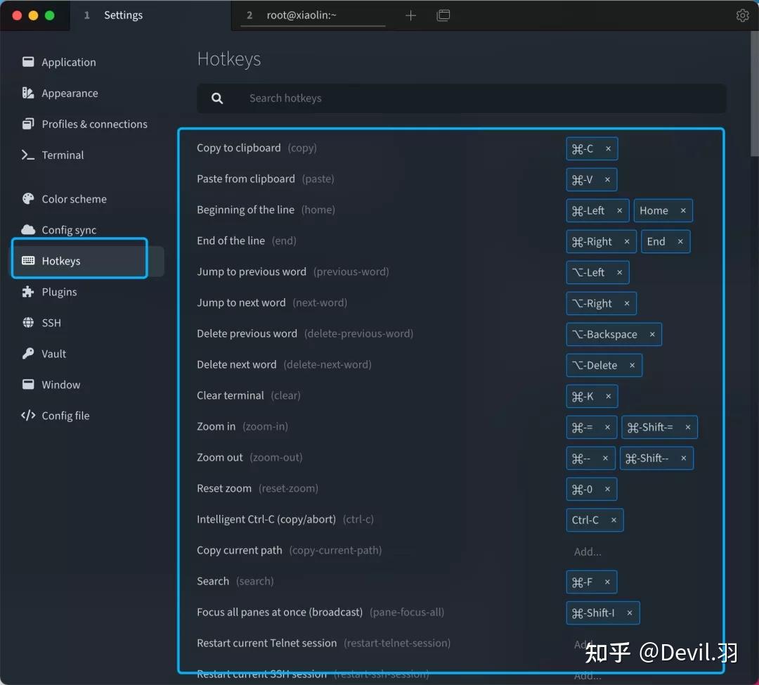Remove the Home hotkey for beginning of line
759x685 pixels.
pos(682,210)
